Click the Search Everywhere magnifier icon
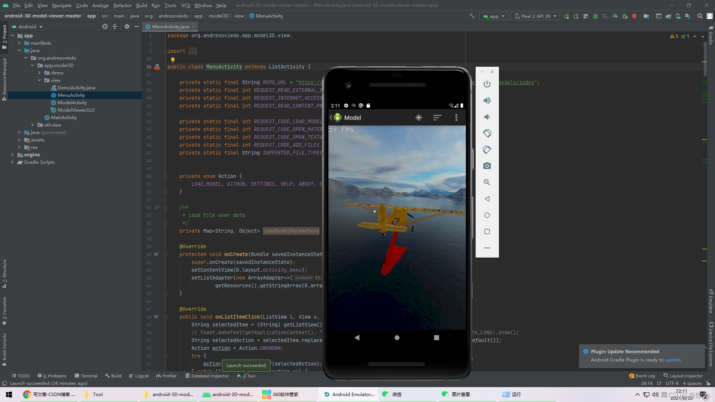Screen dimensions: 715x402 point(700,16)
